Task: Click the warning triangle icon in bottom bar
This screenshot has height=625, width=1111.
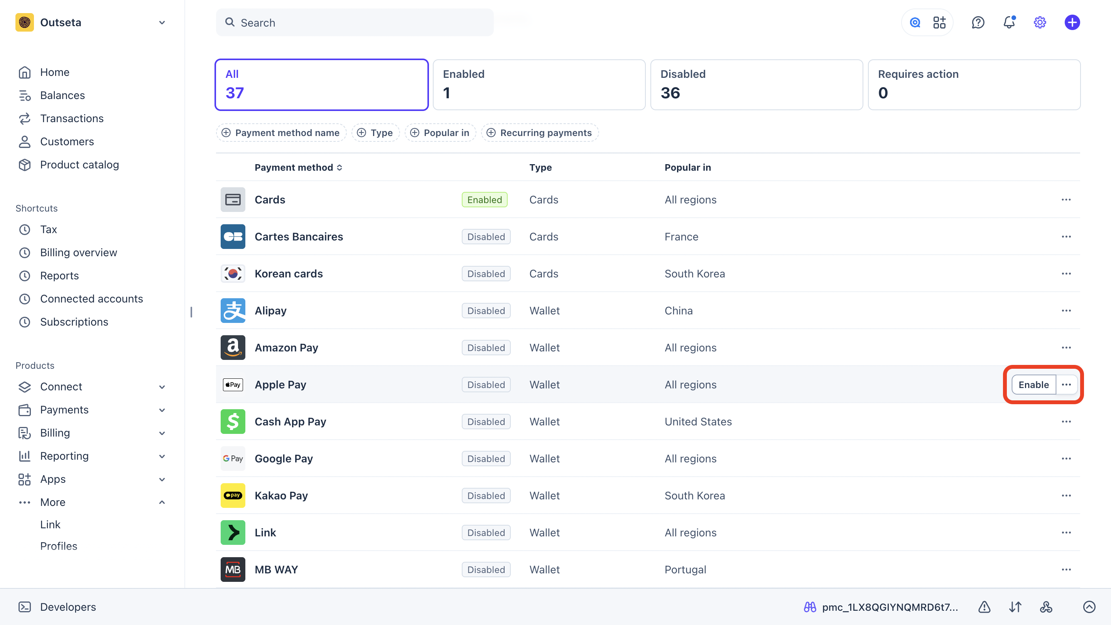Action: pyautogui.click(x=984, y=607)
